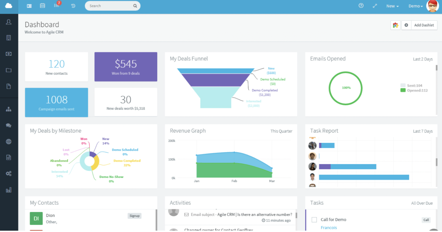Image resolution: width=442 pixels, height=232 pixels.
Task: Open the Chat icon in the sidebar
Action: coord(9,125)
